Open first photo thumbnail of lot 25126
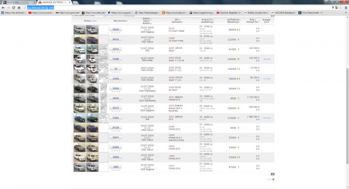Viewport: 349px width, 189px height. click(x=79, y=127)
